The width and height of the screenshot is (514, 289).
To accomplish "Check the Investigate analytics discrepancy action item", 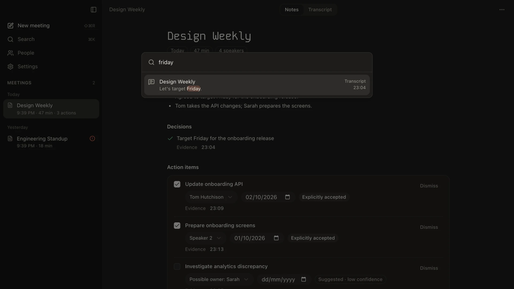I will pyautogui.click(x=177, y=267).
